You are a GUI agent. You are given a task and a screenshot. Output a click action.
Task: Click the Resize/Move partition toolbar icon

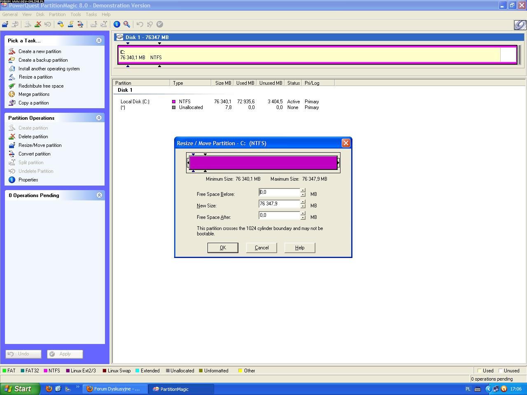tap(5, 24)
